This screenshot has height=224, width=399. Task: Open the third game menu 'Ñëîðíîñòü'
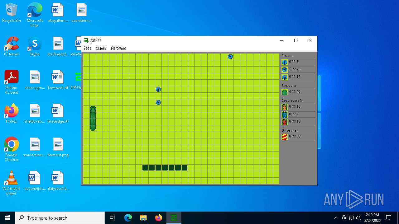118,48
